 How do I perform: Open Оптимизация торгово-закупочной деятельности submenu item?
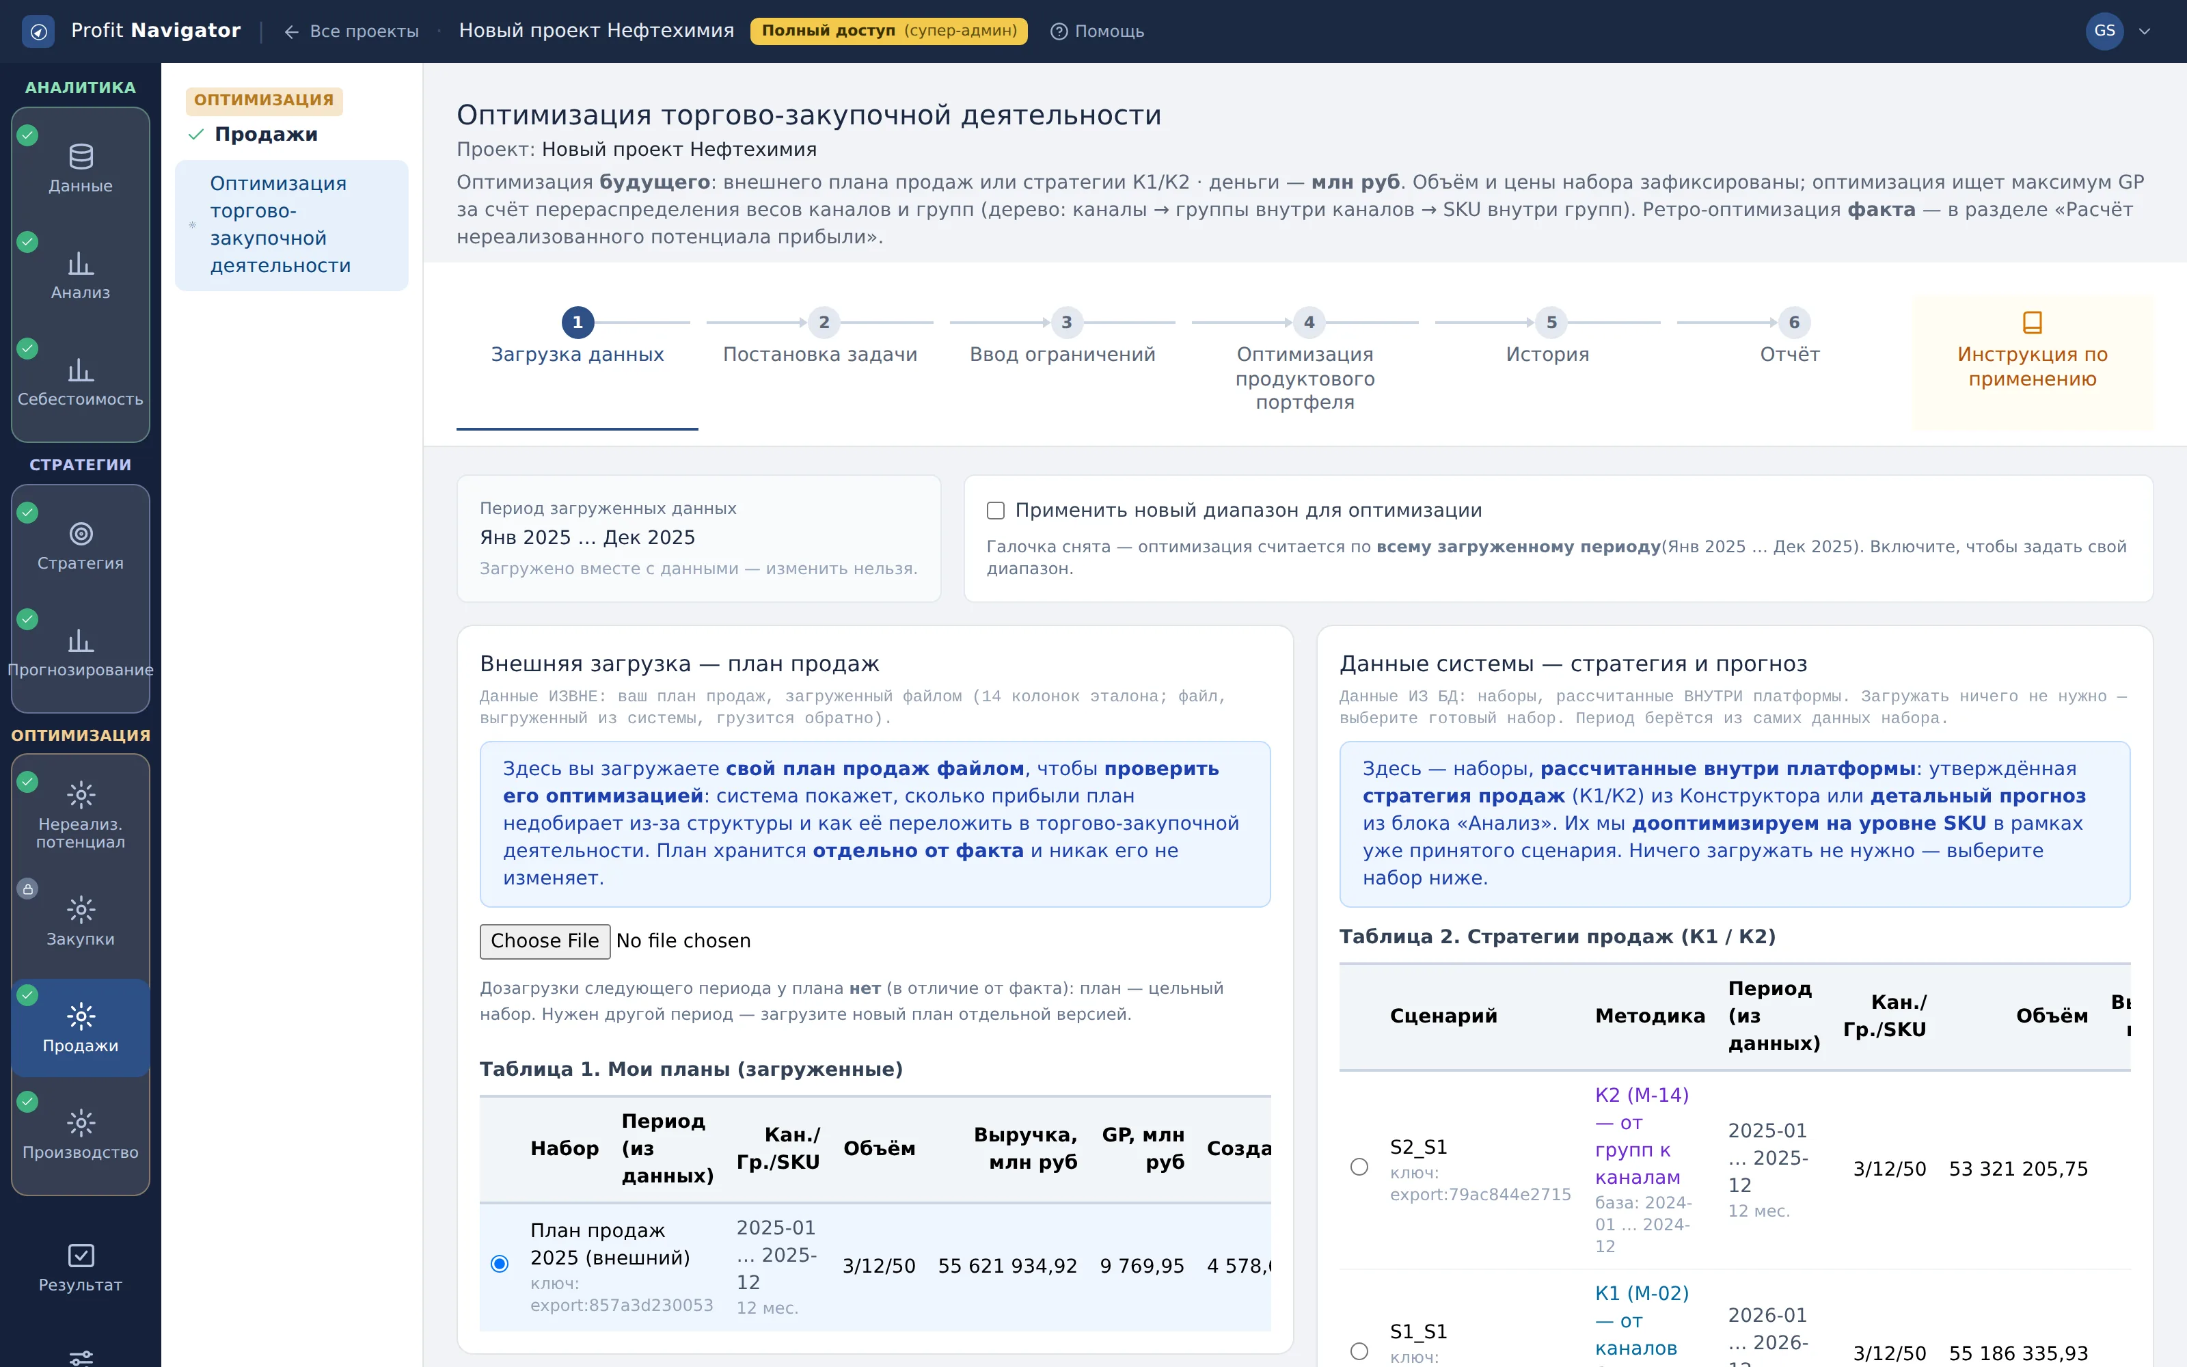point(291,225)
